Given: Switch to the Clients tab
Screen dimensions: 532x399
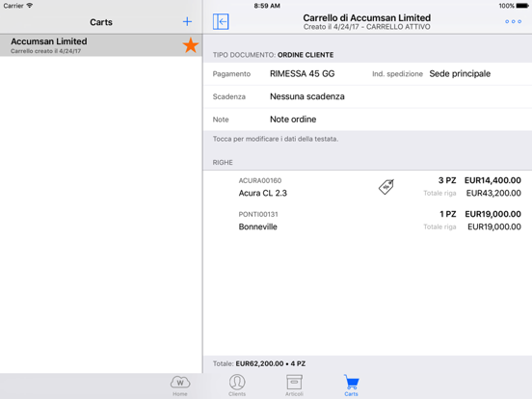Looking at the screenshot, I should tap(237, 386).
